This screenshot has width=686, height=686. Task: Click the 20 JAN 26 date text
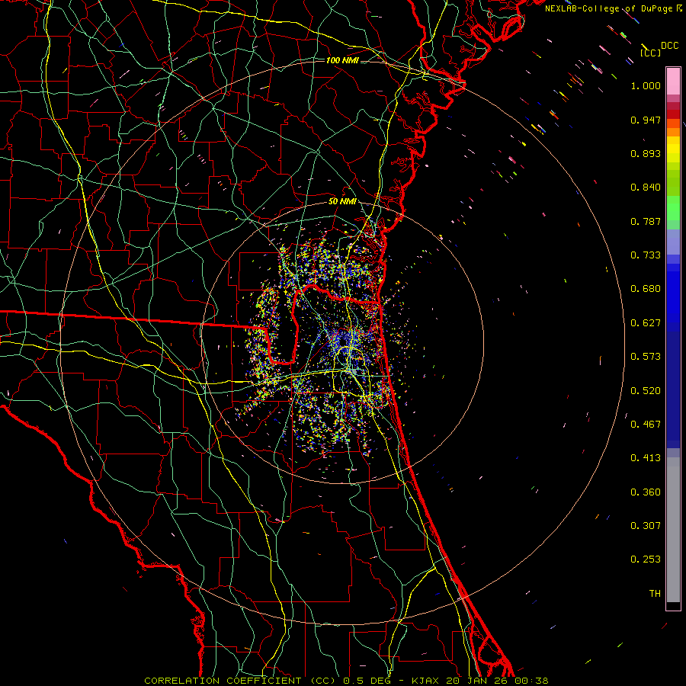(476, 681)
